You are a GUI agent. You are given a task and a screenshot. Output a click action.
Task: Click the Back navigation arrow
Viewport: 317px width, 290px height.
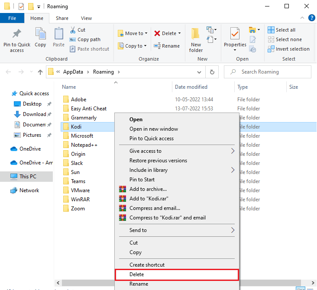8,72
